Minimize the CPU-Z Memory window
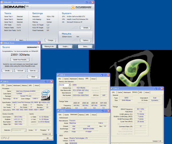The width and height of the screenshot is (172, 144). coord(155,89)
